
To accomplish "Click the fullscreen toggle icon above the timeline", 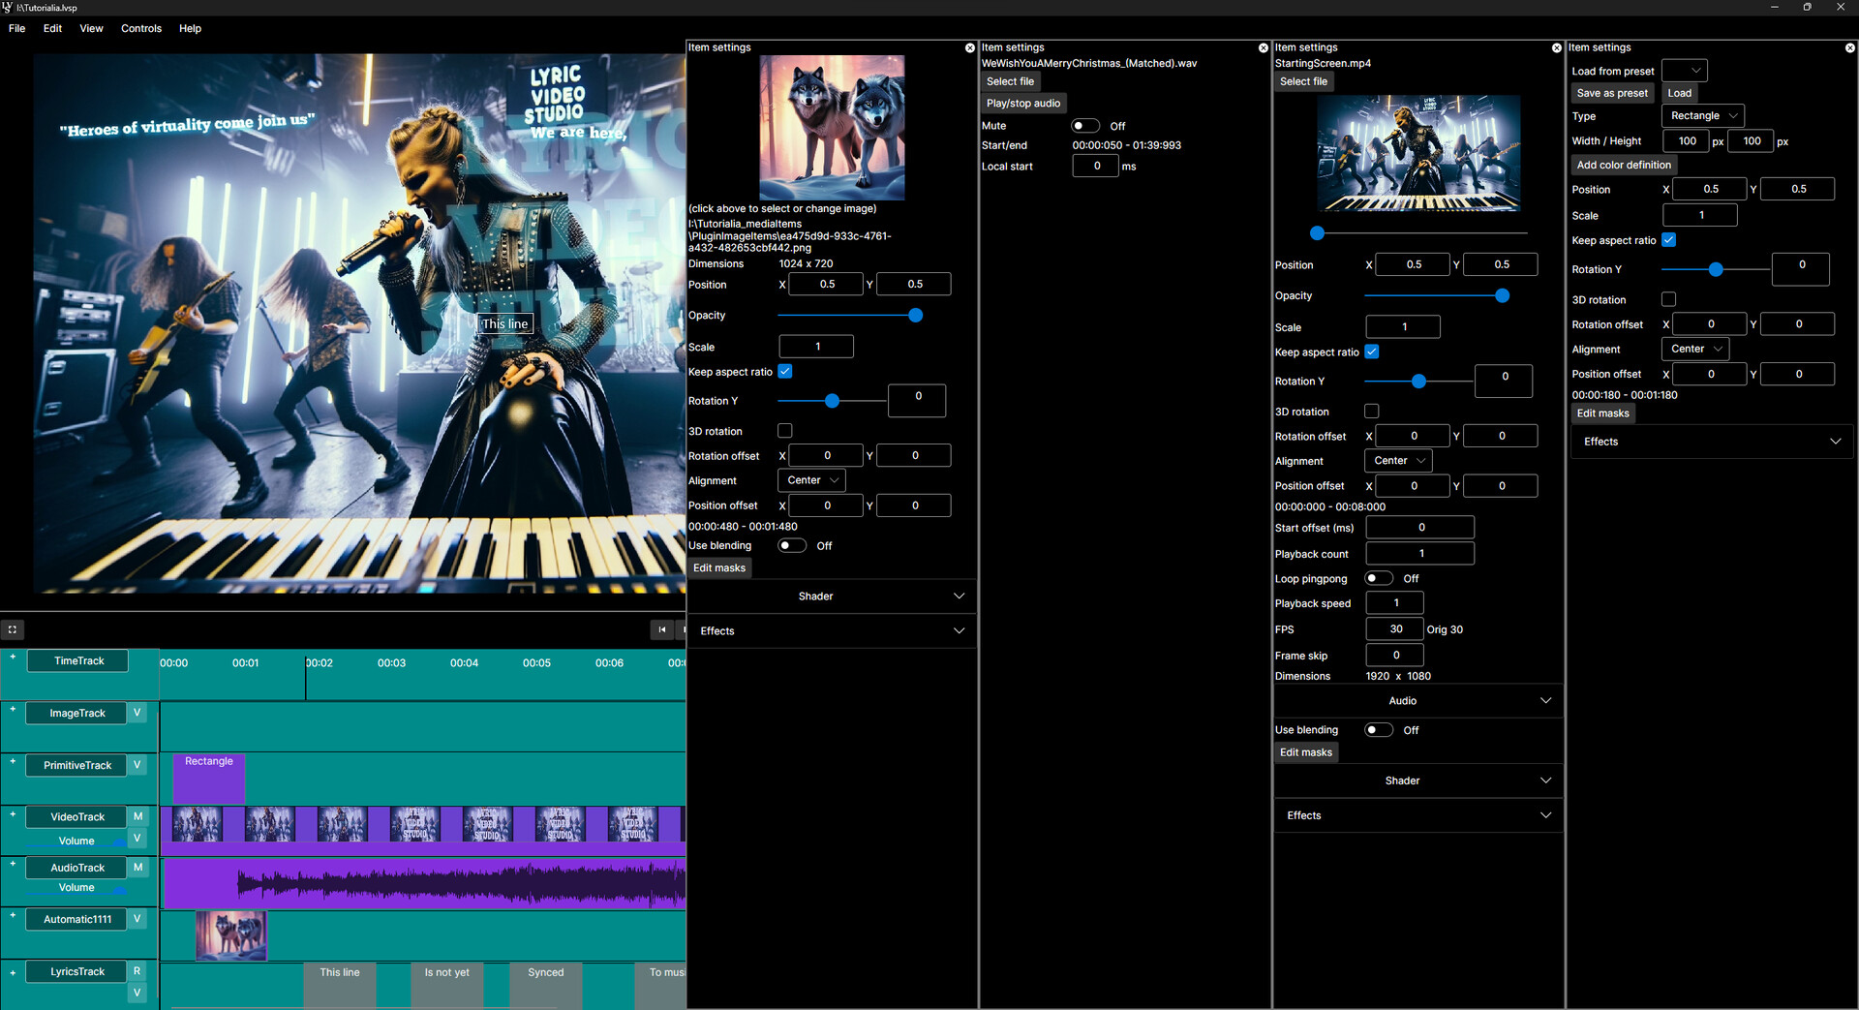I will coord(13,629).
